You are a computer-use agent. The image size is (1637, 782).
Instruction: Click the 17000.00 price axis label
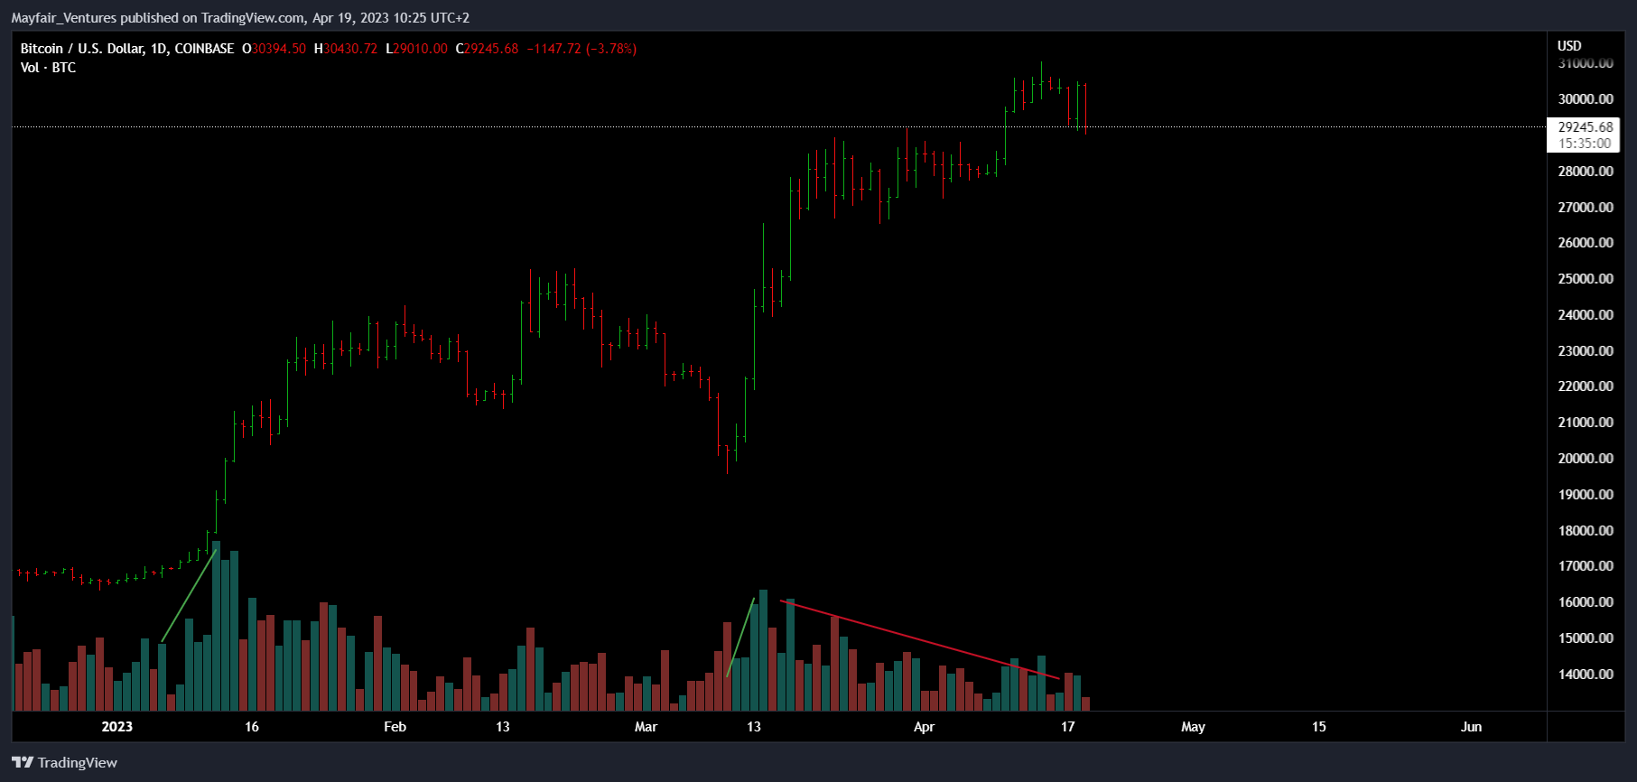[1586, 566]
